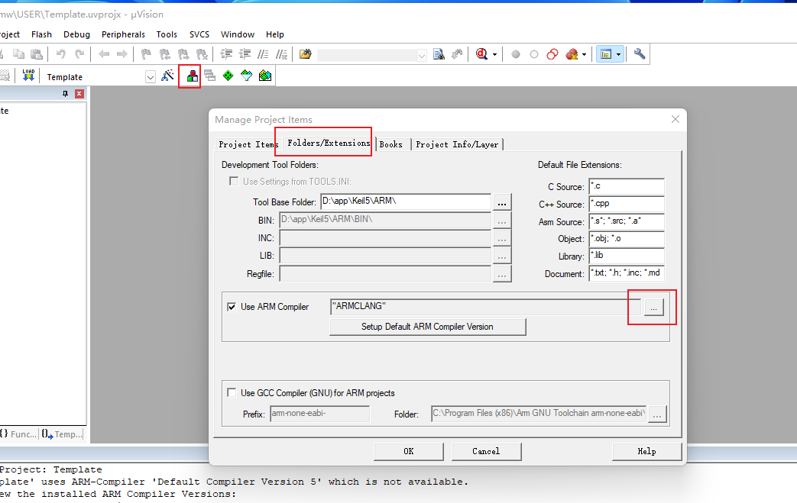
Task: Close the Manage Project Items dialog
Action: pos(675,119)
